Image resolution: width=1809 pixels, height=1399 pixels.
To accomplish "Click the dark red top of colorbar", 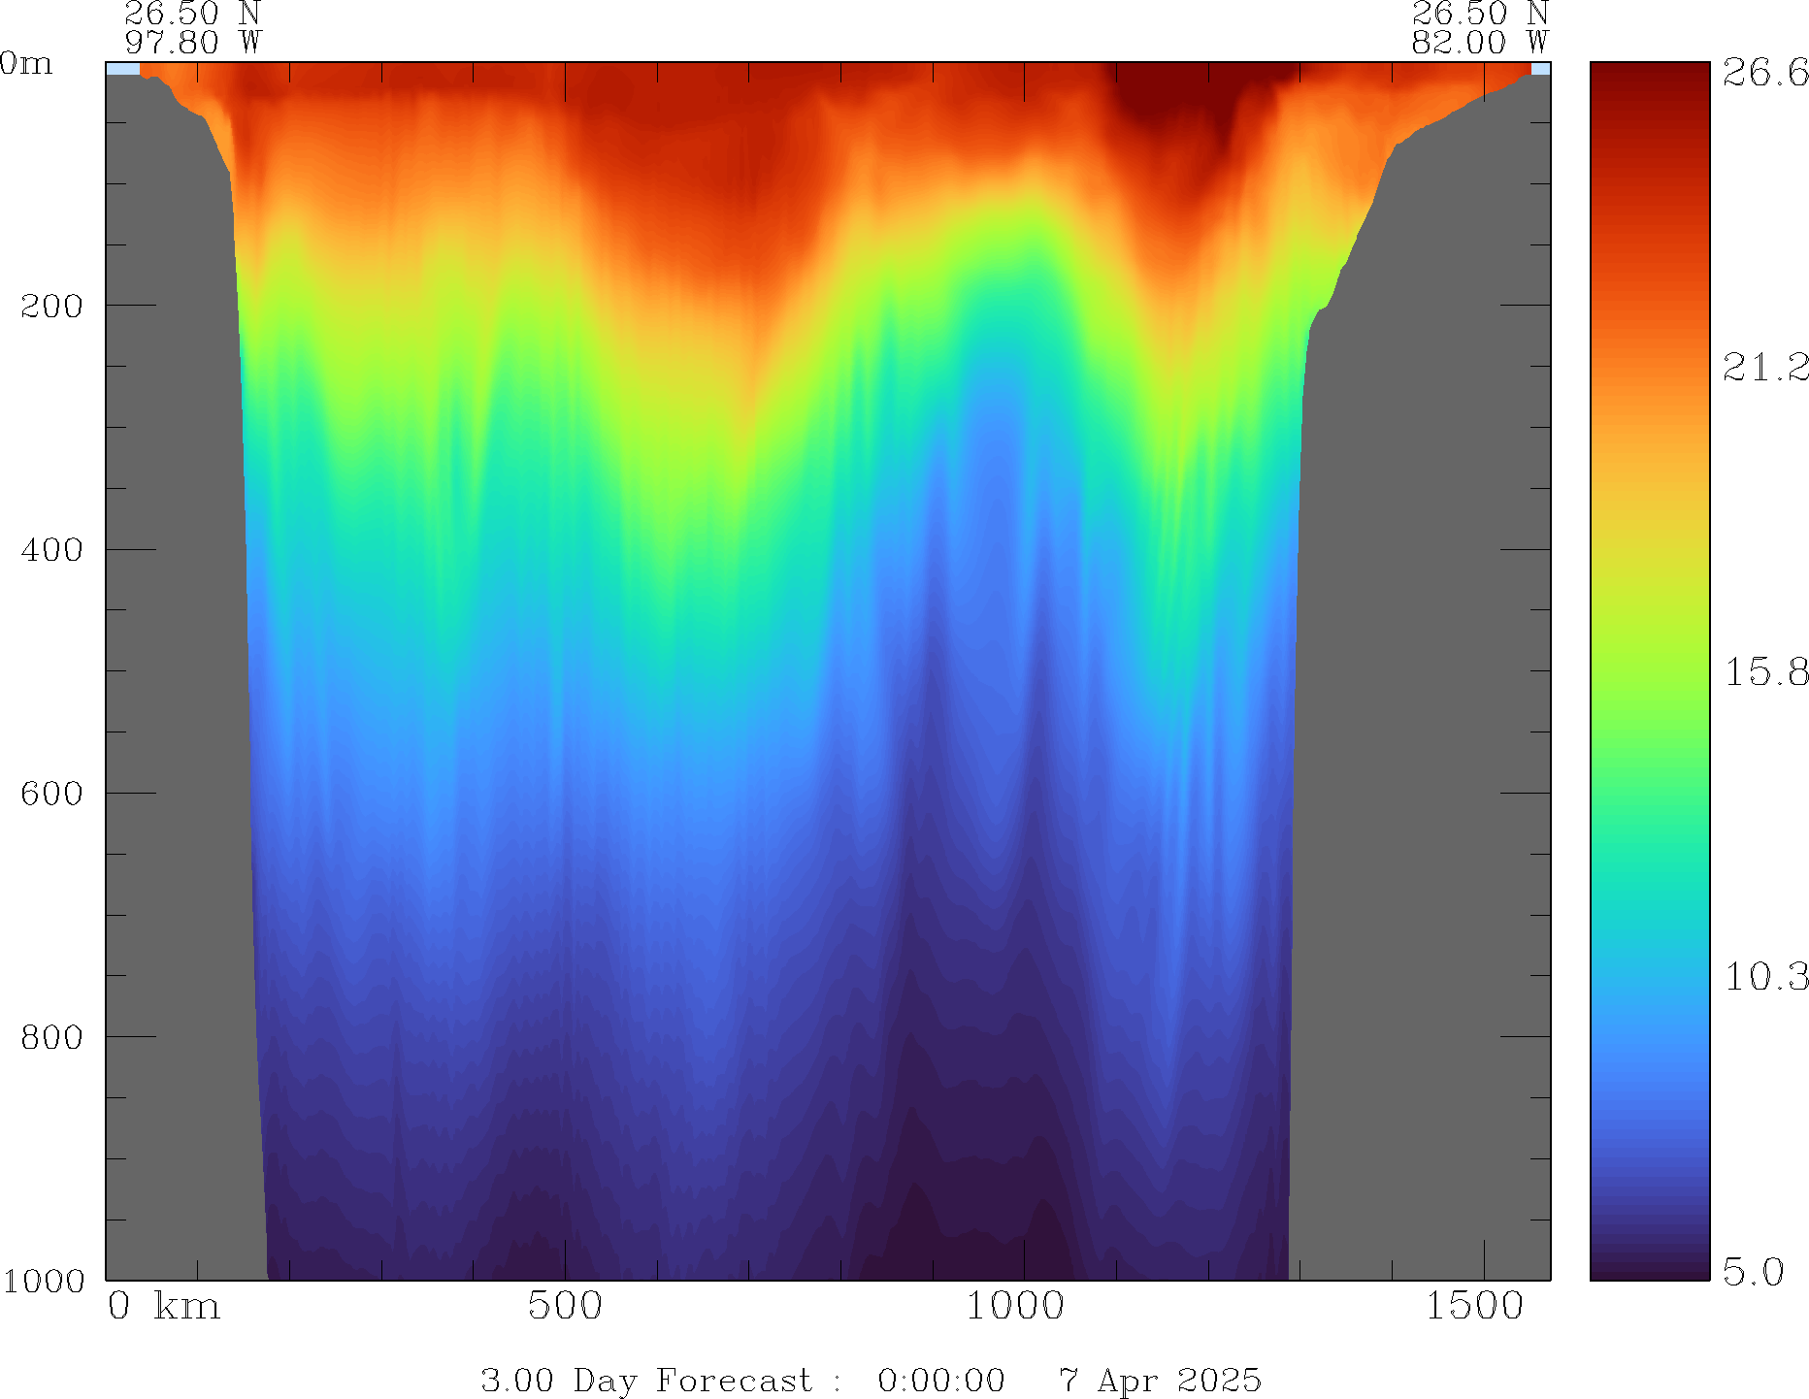I will pyautogui.click(x=1649, y=78).
